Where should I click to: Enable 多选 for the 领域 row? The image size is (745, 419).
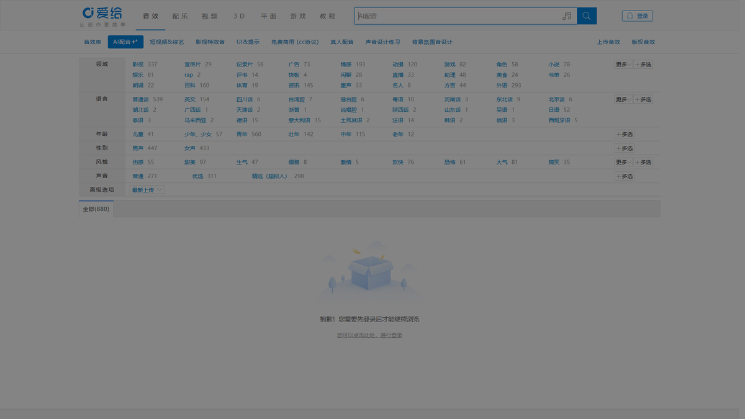[643, 65]
